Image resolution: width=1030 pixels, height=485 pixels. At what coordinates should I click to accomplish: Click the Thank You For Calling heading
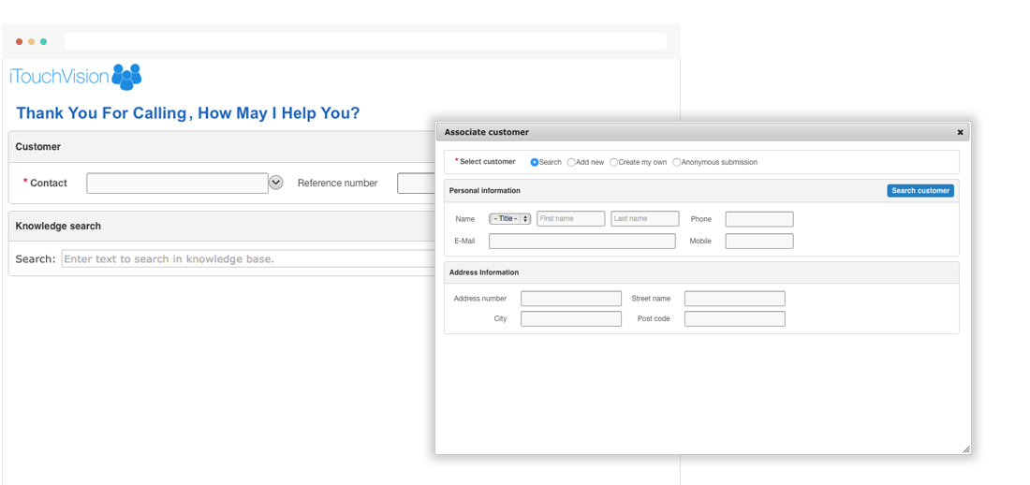188,113
